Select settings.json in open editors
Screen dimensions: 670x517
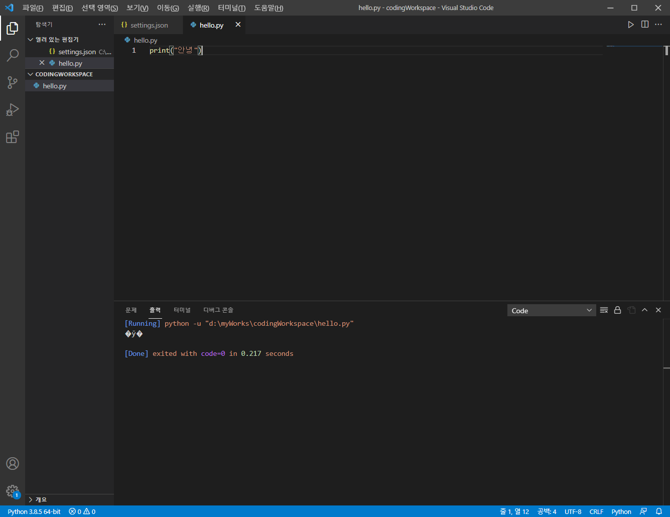pos(70,52)
